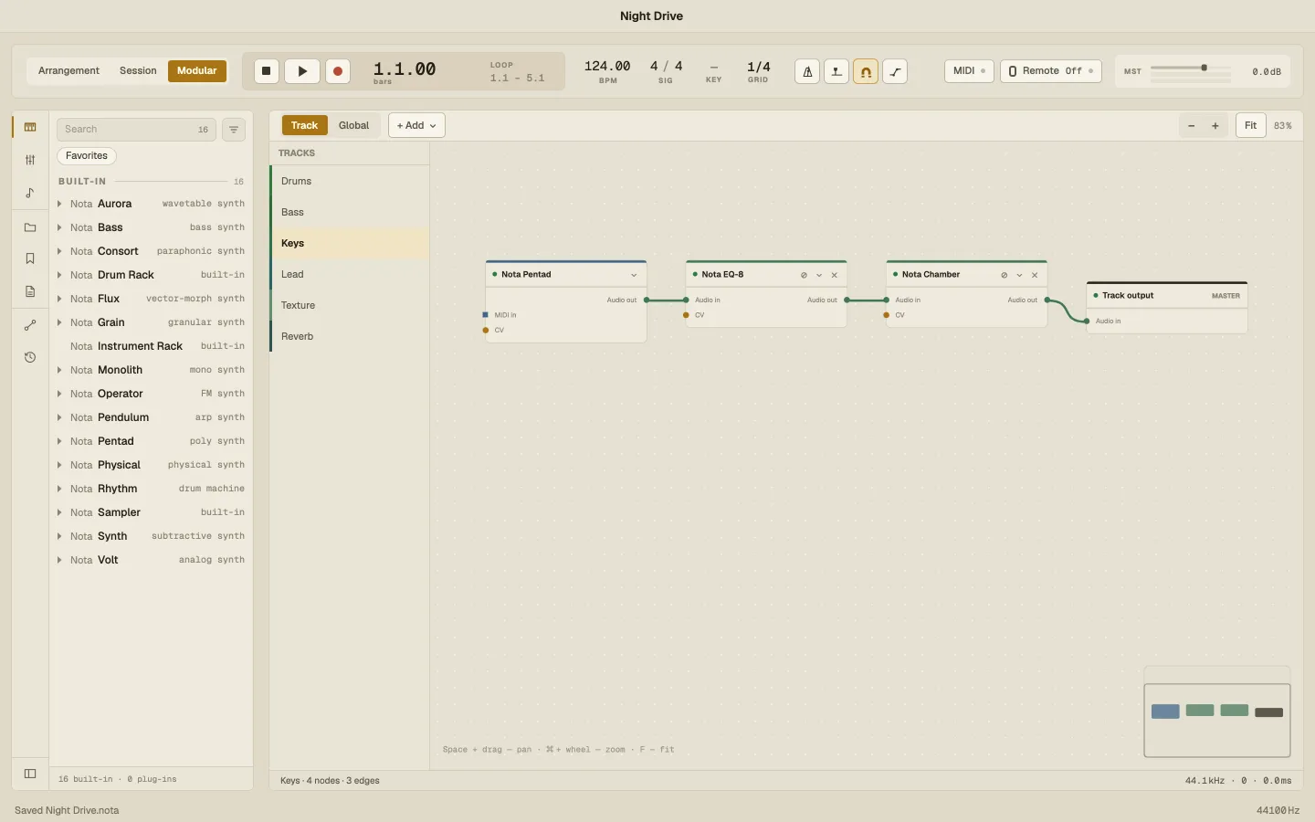1315x822 pixels.
Task: Open the bookmarks sidebar icon
Action: tap(30, 258)
